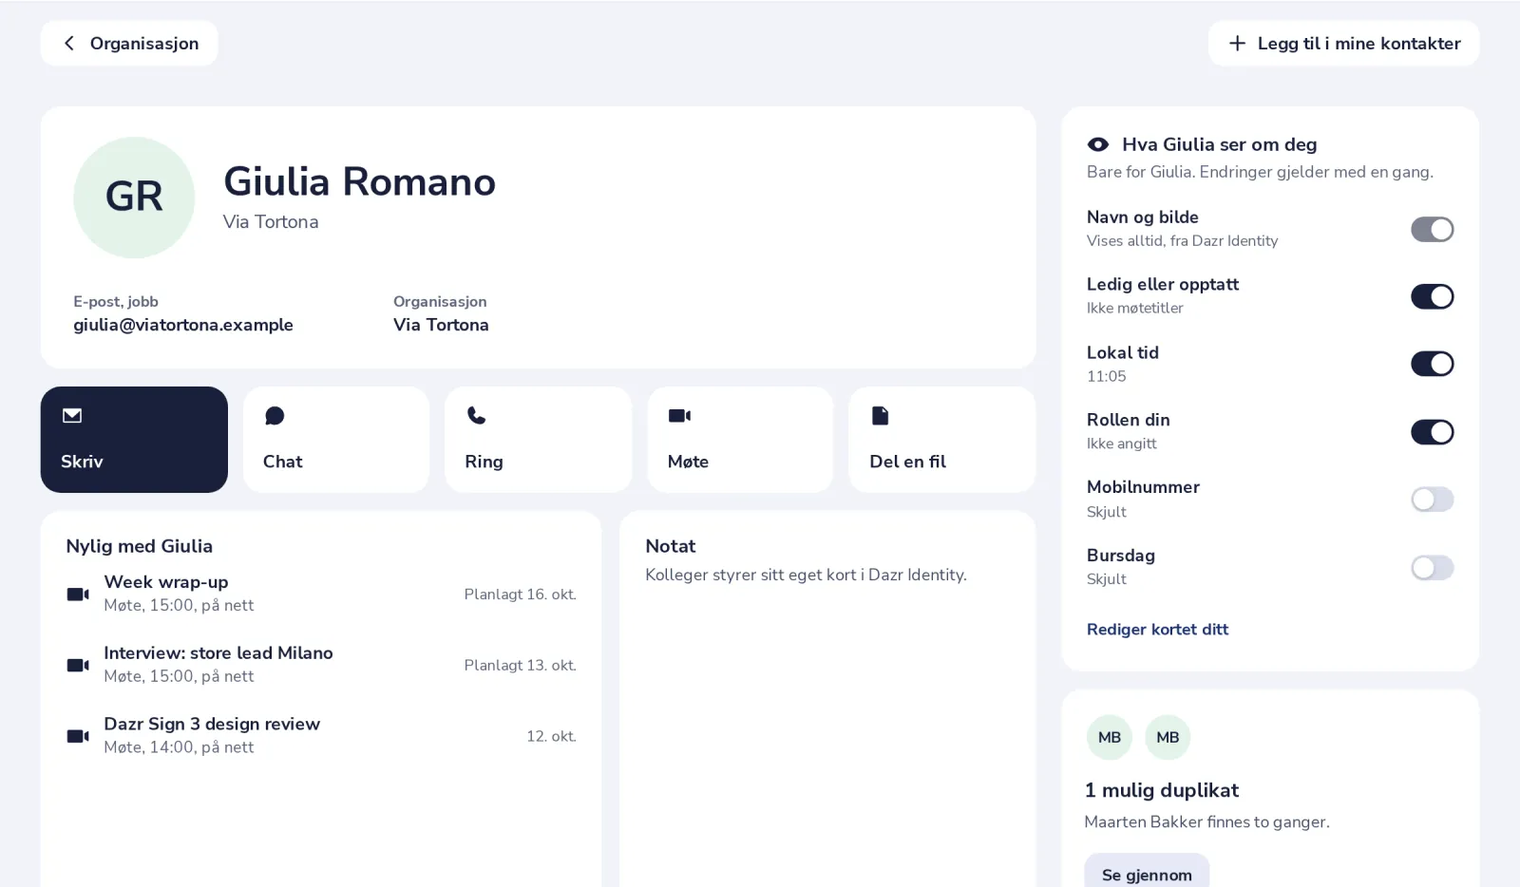Open the Rediger kortet ditt link
The width and height of the screenshot is (1520, 887).
[1157, 629]
